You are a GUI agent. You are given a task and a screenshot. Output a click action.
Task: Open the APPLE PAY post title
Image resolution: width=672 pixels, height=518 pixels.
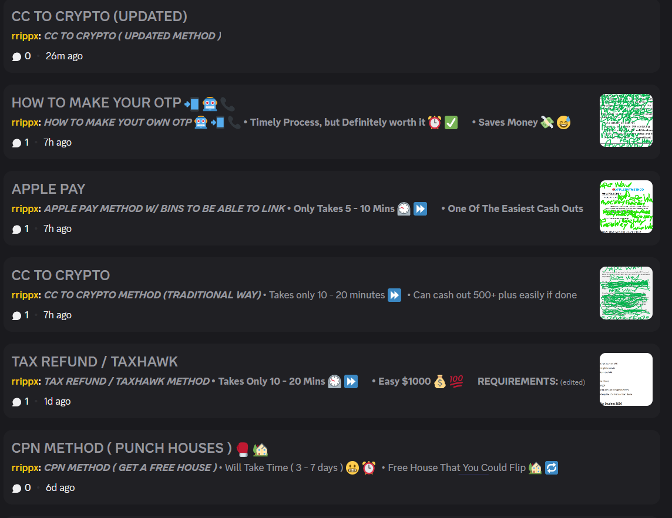point(49,189)
